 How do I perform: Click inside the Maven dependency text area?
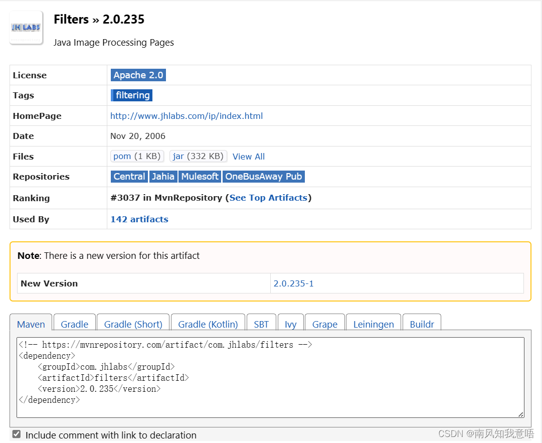[x=270, y=377]
